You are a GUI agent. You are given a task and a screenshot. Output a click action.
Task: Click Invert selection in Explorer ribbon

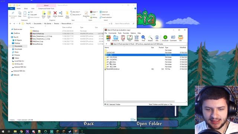pyautogui.click(x=106, y=17)
